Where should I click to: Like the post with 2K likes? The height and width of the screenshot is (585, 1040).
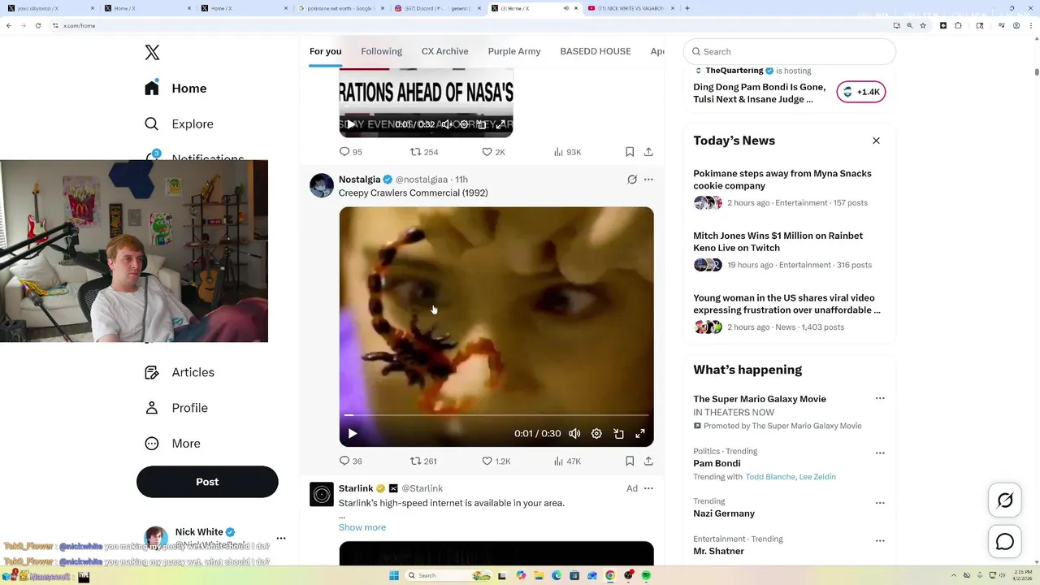point(493,152)
